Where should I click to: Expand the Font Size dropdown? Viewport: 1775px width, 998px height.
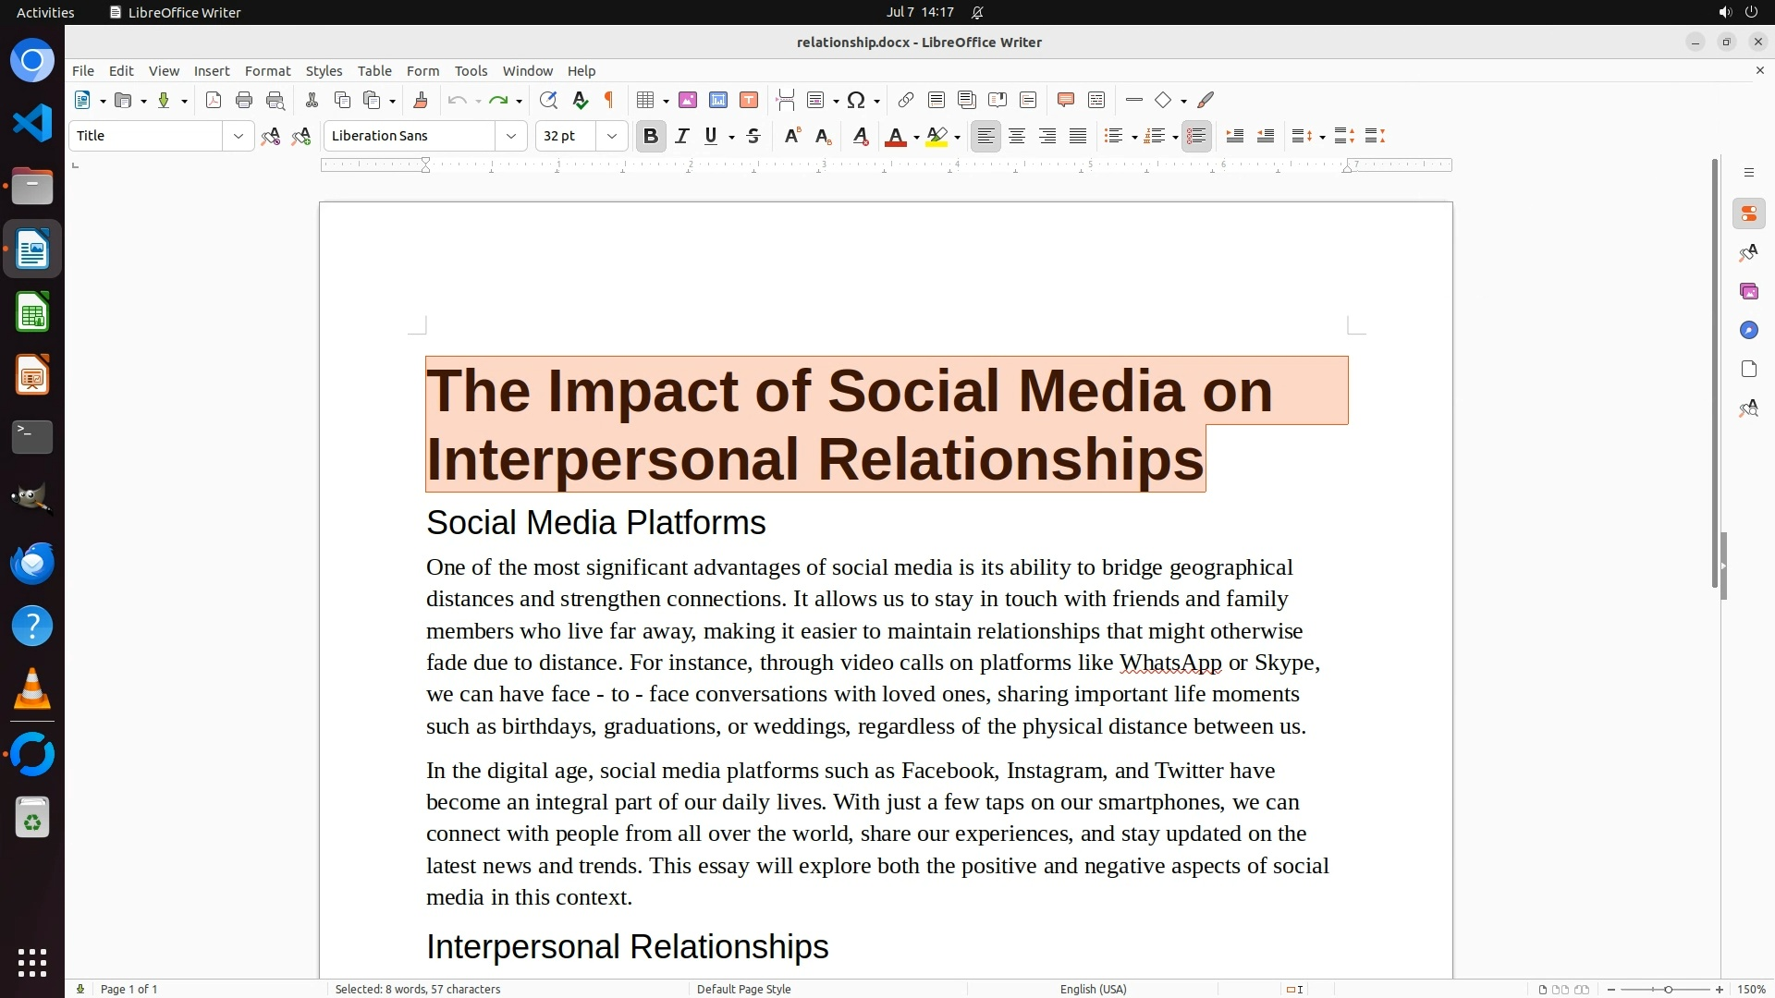pos(612,137)
